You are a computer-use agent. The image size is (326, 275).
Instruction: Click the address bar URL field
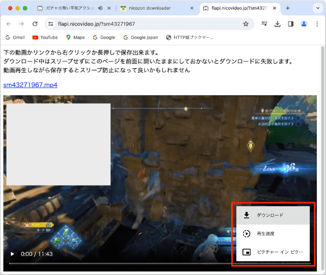(148, 24)
